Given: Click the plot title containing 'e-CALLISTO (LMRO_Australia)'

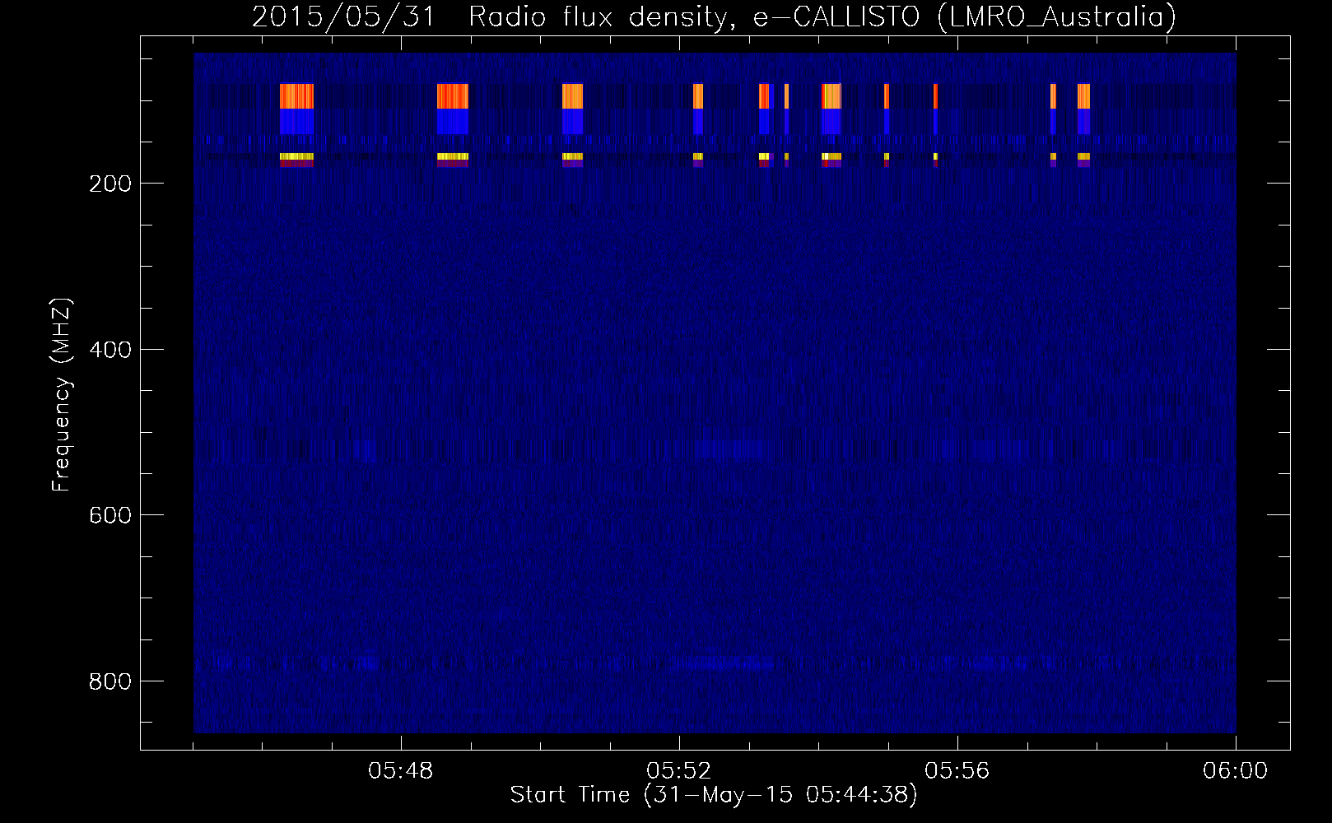Looking at the screenshot, I should point(714,16).
